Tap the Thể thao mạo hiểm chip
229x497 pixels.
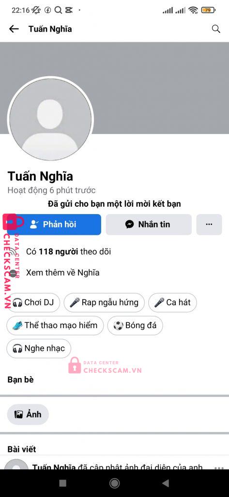[55, 325]
